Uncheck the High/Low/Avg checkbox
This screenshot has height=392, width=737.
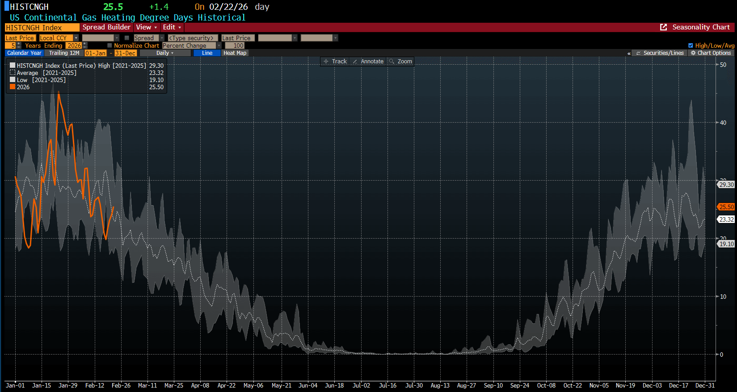(691, 45)
